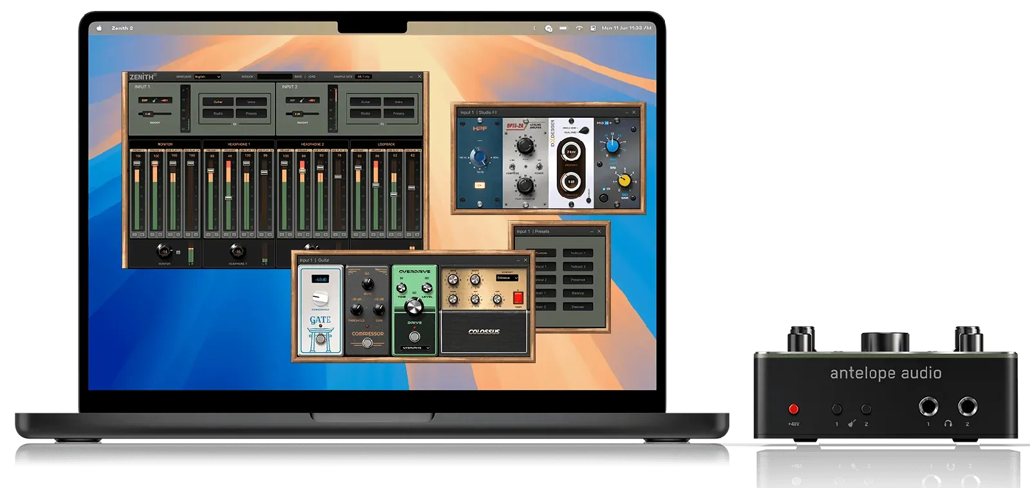This screenshot has width=1030, height=488.
Task: Click the Compressor pedal footswitch
Action: point(367,343)
